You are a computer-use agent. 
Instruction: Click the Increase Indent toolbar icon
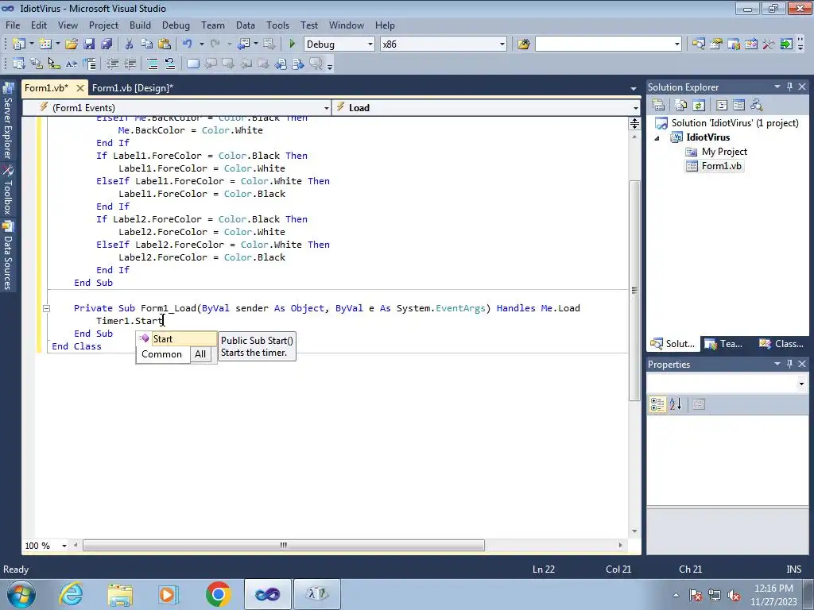tap(130, 64)
